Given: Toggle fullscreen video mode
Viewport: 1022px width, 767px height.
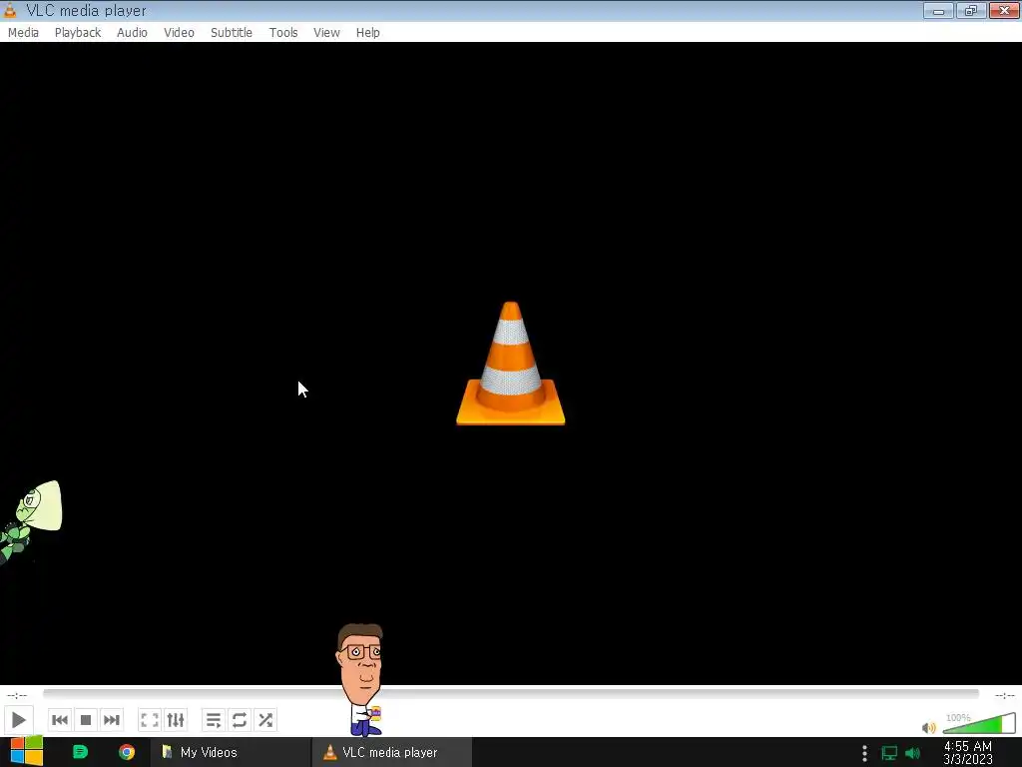Looking at the screenshot, I should tap(150, 720).
